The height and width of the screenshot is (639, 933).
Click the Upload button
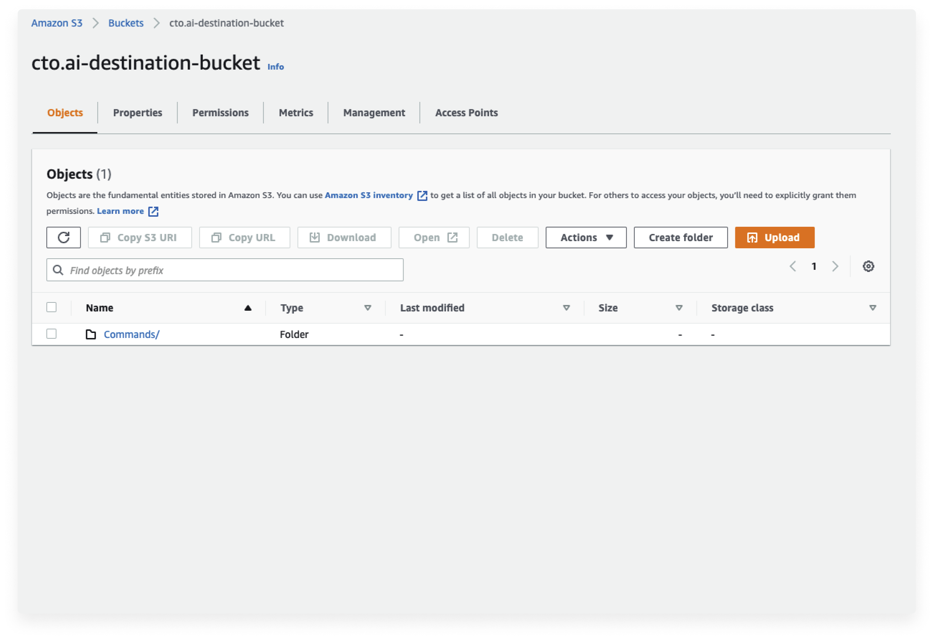[x=775, y=238]
